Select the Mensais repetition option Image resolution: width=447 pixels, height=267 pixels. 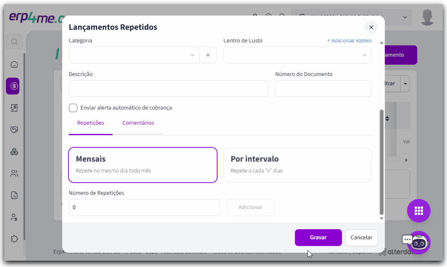[143, 165]
